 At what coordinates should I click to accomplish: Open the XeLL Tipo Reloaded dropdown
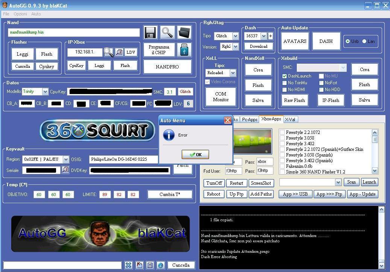tap(233, 73)
